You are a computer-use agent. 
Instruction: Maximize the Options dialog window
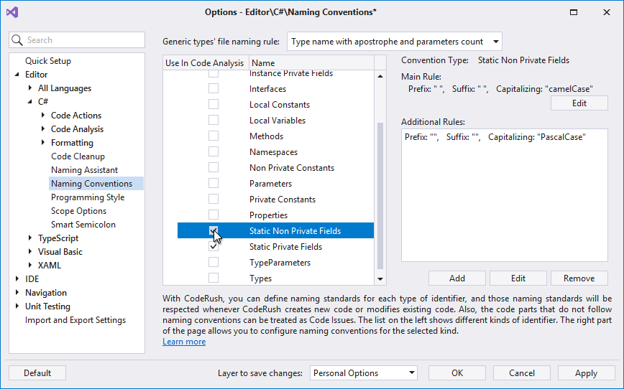[x=574, y=12]
